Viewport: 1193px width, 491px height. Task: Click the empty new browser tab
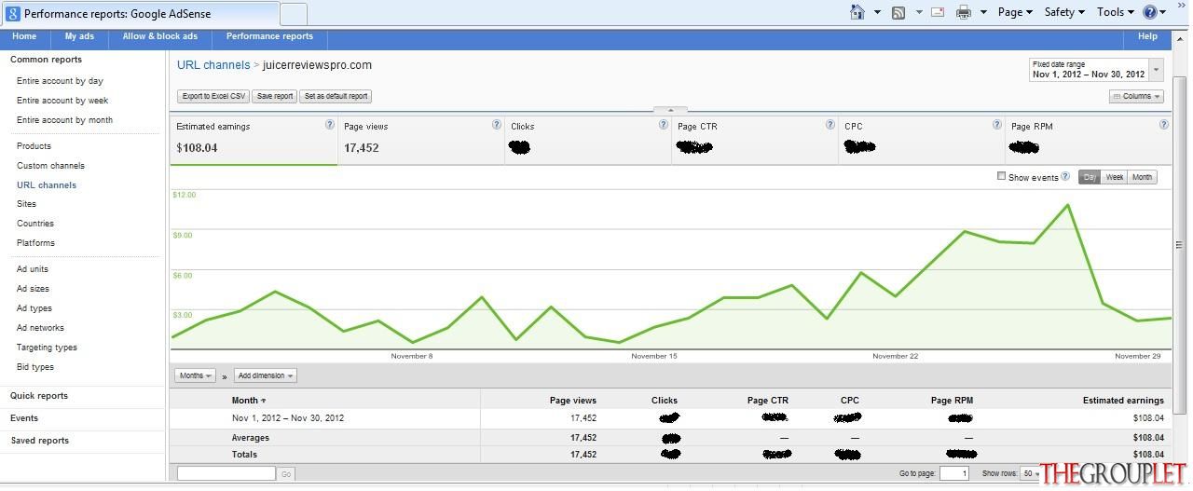pyautogui.click(x=293, y=14)
